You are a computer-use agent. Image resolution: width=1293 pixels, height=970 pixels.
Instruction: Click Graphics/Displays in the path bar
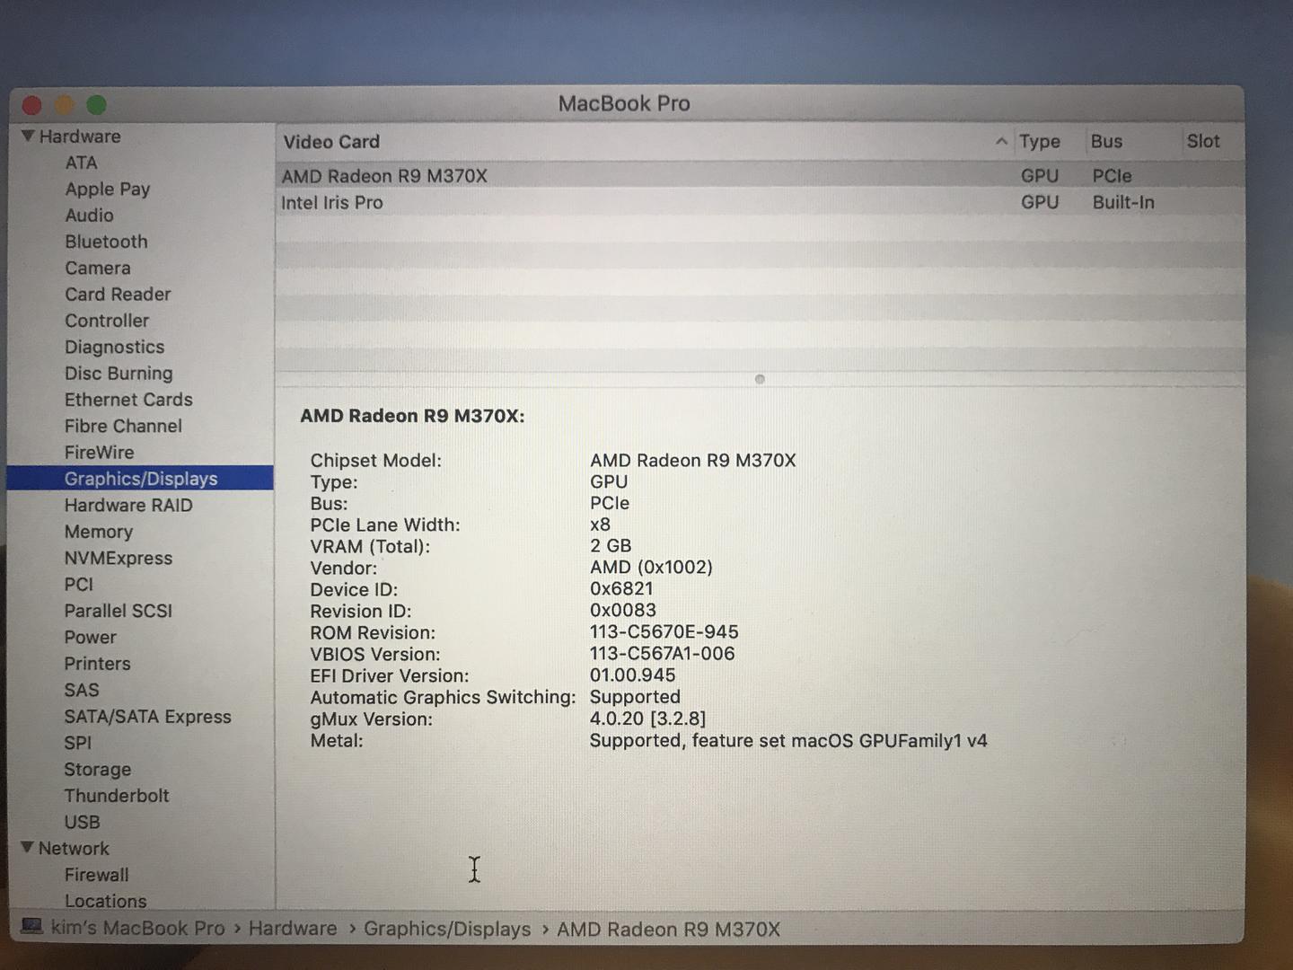click(x=447, y=929)
